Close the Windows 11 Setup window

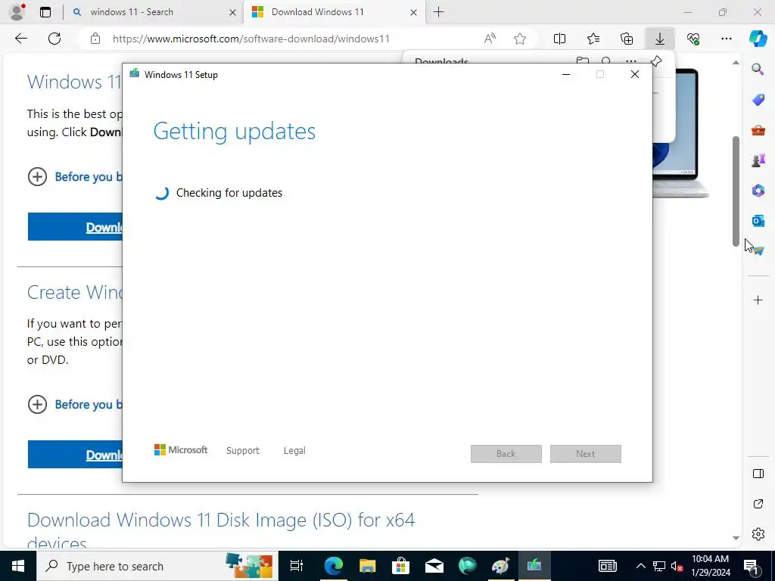635,75
